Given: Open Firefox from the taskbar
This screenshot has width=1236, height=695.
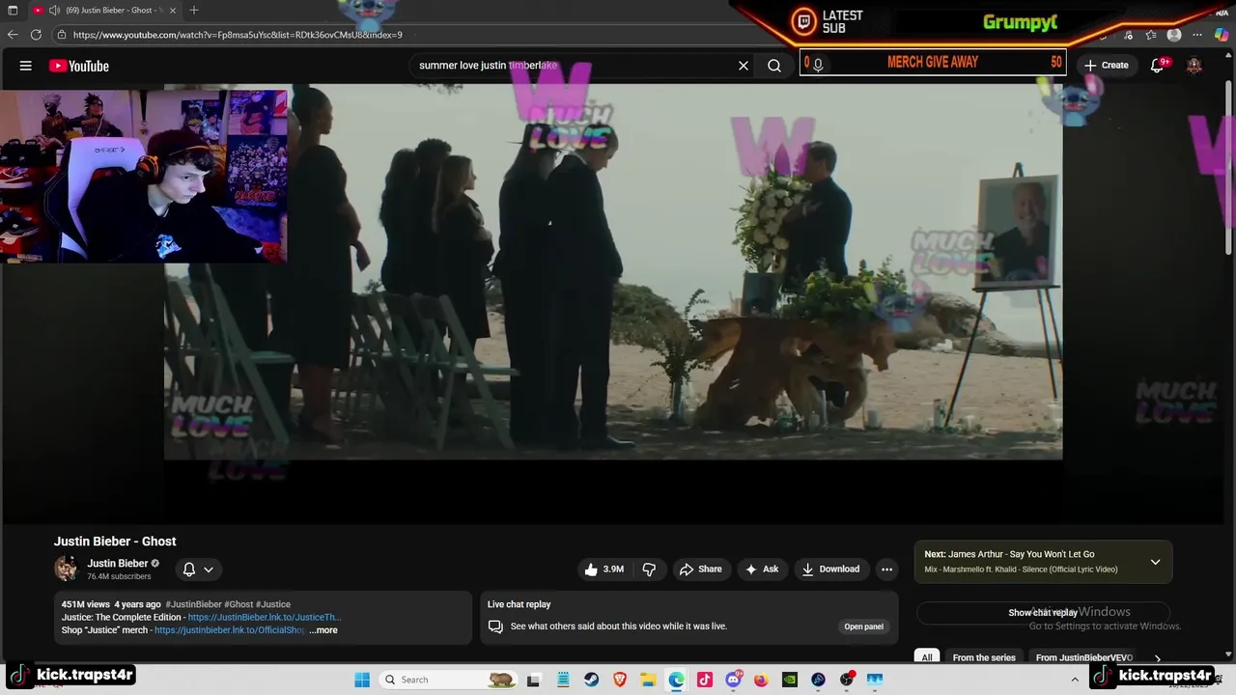Looking at the screenshot, I should (x=762, y=680).
